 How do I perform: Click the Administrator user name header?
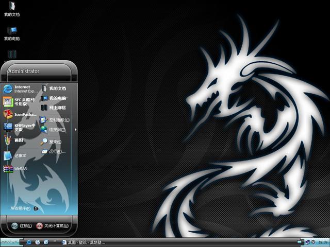tap(24, 71)
